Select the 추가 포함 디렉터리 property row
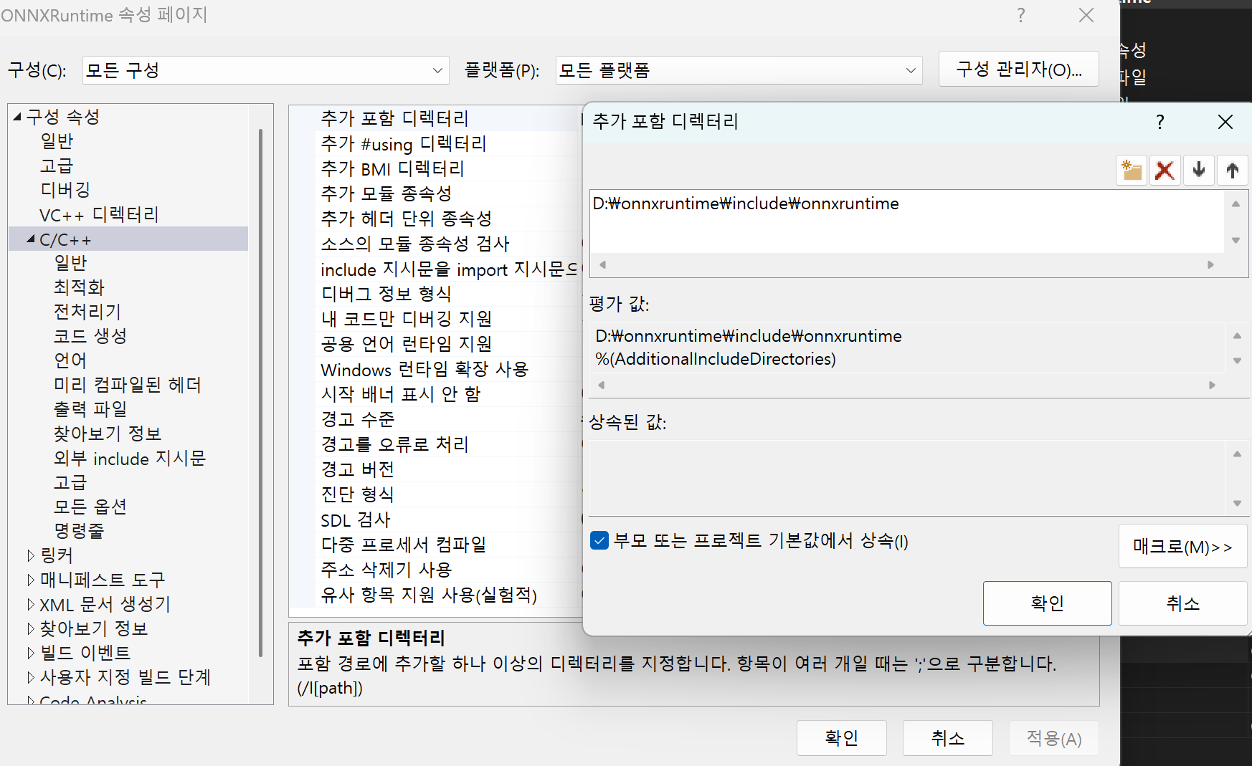The image size is (1252, 766). [x=436, y=118]
